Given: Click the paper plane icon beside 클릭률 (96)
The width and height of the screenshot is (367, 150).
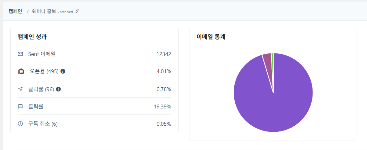Looking at the screenshot, I should point(21,89).
